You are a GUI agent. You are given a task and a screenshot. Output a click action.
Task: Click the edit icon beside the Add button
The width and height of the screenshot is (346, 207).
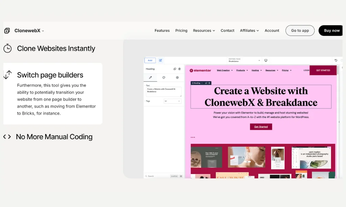tap(161, 60)
